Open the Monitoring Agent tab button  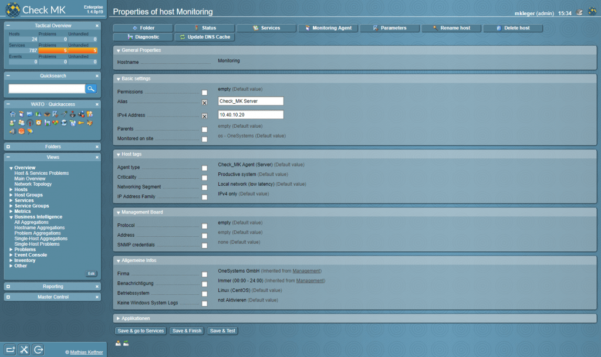328,28
